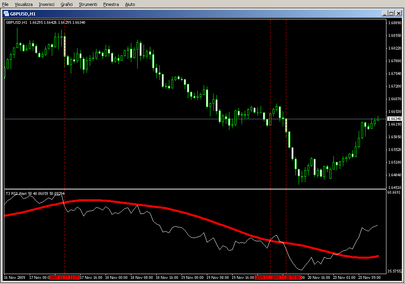Open the Finestra menu

click(111, 4)
